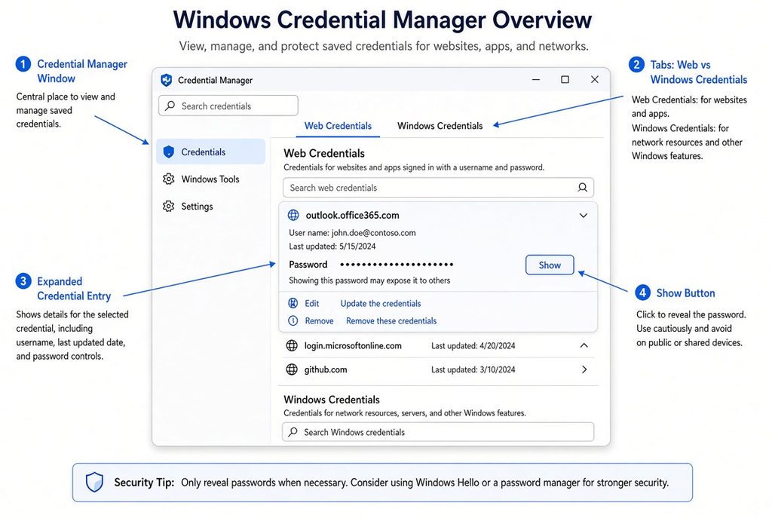Click the Remove info icon
The width and height of the screenshot is (772, 518).
coord(293,320)
